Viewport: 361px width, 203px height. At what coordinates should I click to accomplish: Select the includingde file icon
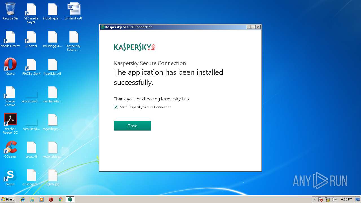52,11
